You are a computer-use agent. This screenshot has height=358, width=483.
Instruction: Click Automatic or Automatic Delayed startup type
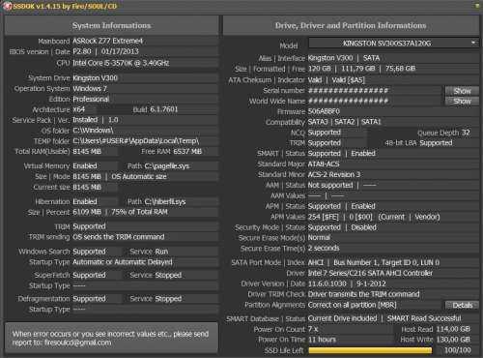click(123, 262)
